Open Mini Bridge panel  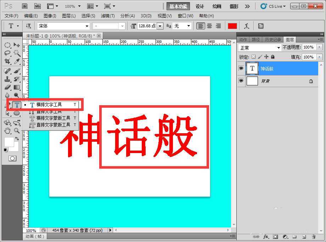click(37, 6)
